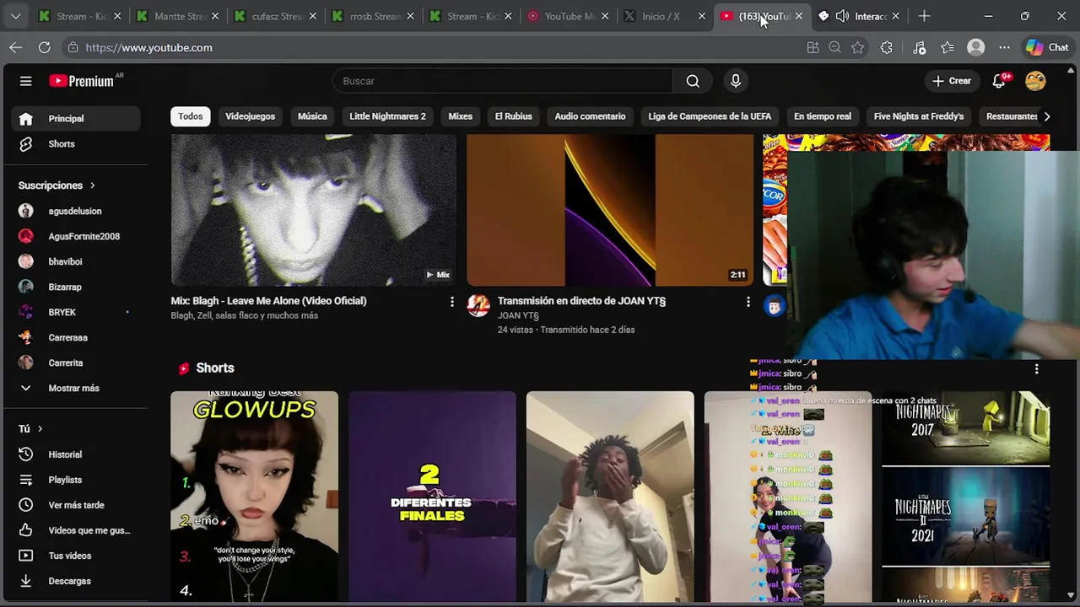Open the Copilot Chat button

(x=1047, y=47)
